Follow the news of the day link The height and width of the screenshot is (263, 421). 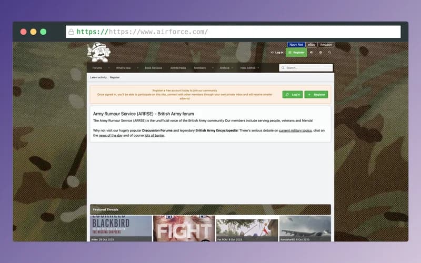pos(111,136)
